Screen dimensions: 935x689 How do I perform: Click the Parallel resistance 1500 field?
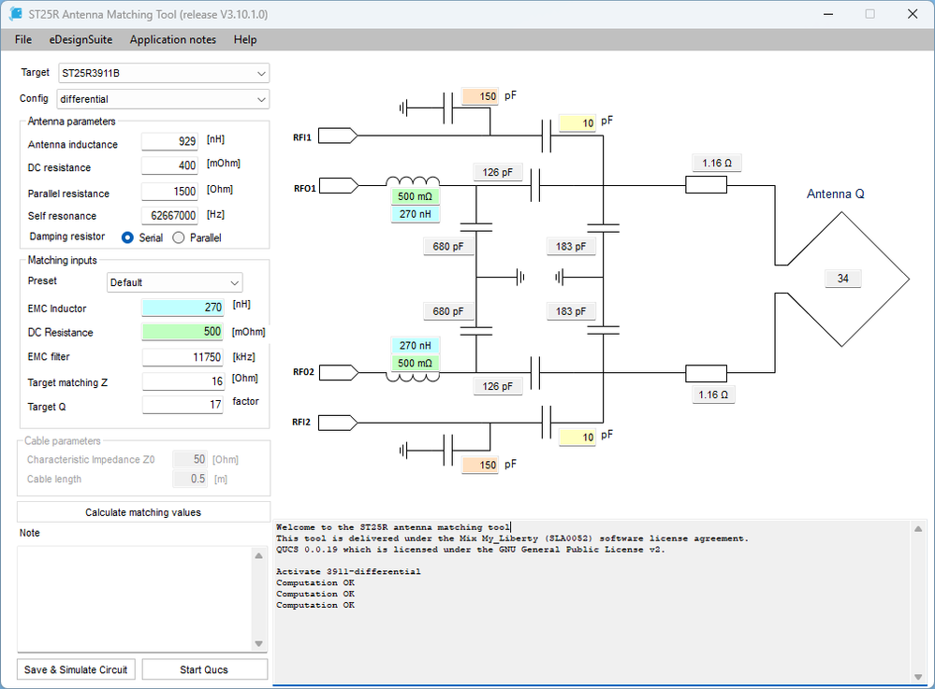[169, 191]
